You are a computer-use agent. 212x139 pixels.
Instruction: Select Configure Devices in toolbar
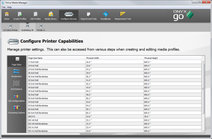(68, 16)
